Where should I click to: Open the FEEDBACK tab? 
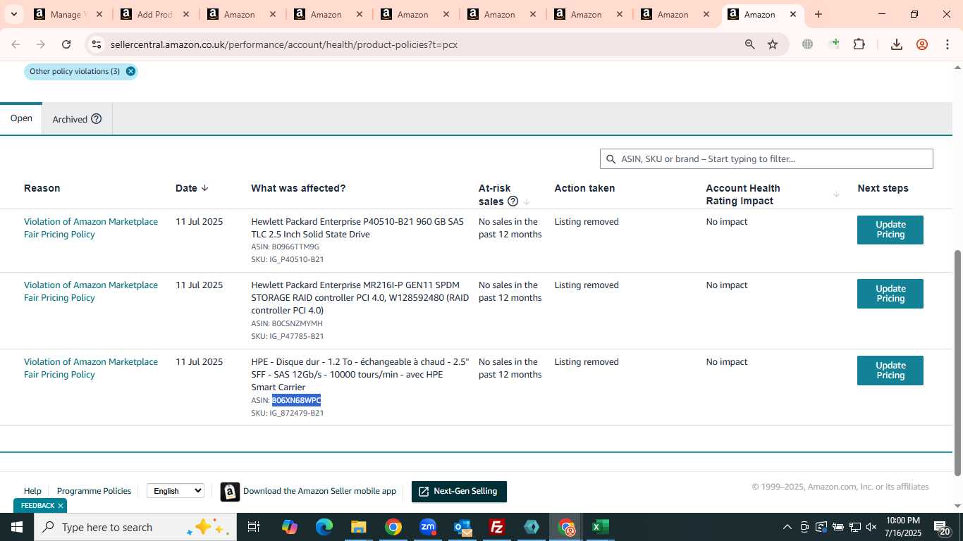[x=37, y=506]
